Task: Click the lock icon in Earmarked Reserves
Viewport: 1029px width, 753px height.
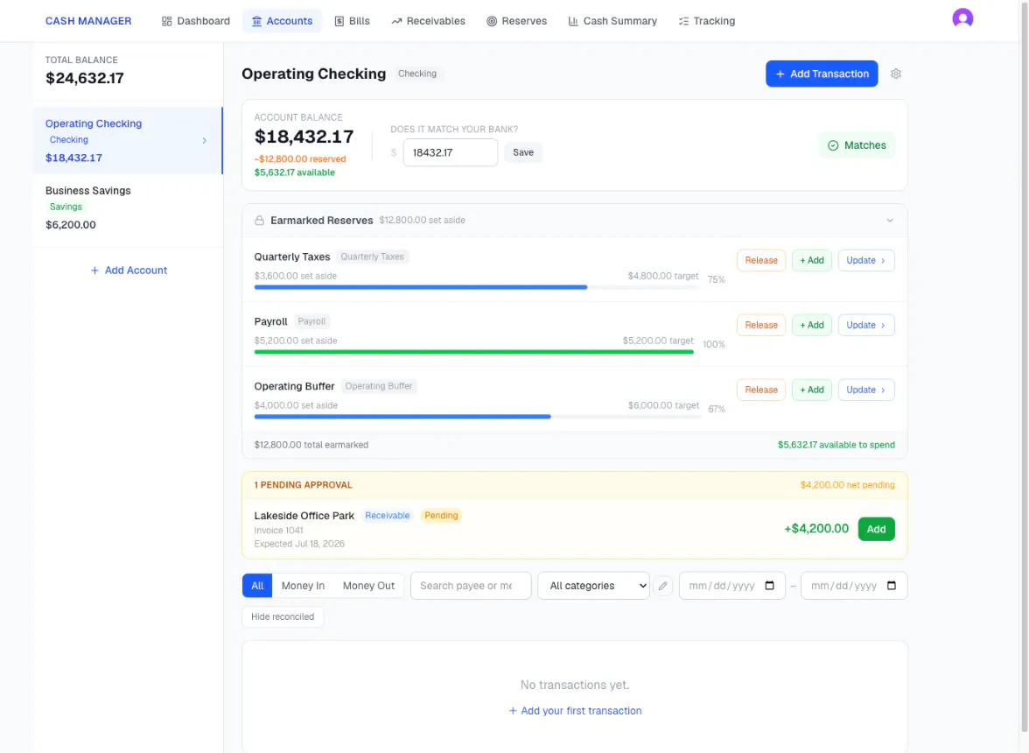Action: pyautogui.click(x=259, y=220)
